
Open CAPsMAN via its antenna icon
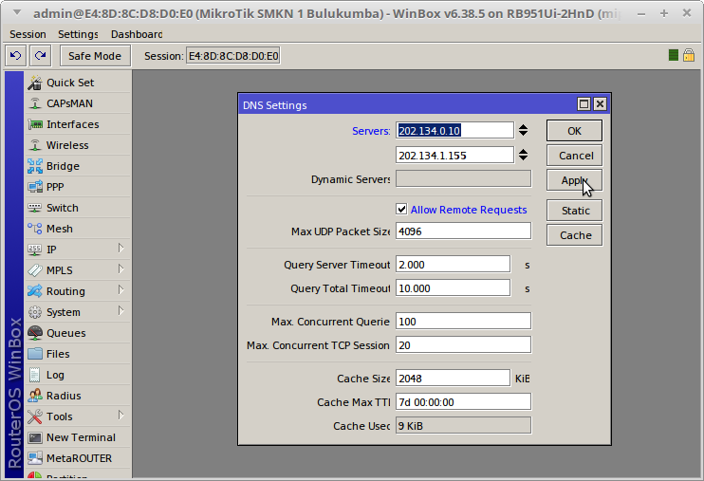click(x=34, y=103)
